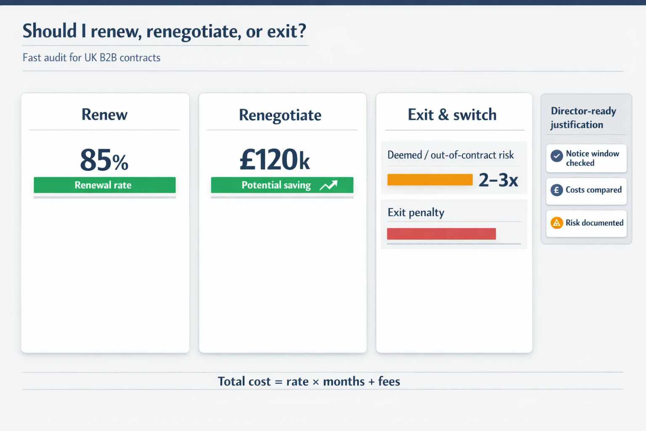This screenshot has height=431, width=646.
Task: Click the pound sign icon beside Costs compared
Action: click(556, 190)
